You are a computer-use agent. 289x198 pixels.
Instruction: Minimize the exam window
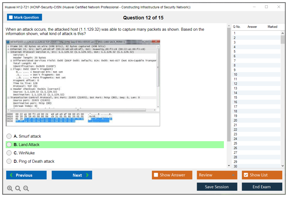(254, 7)
